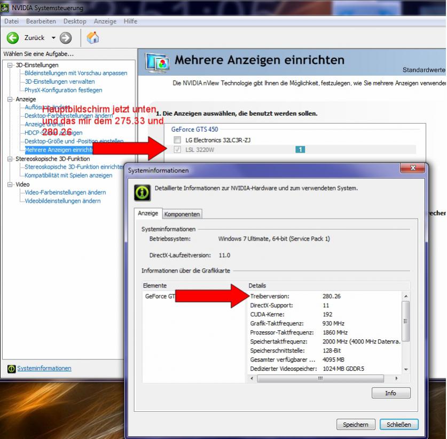Click the grey forward arrow button
The height and width of the screenshot is (439, 447).
(66, 37)
